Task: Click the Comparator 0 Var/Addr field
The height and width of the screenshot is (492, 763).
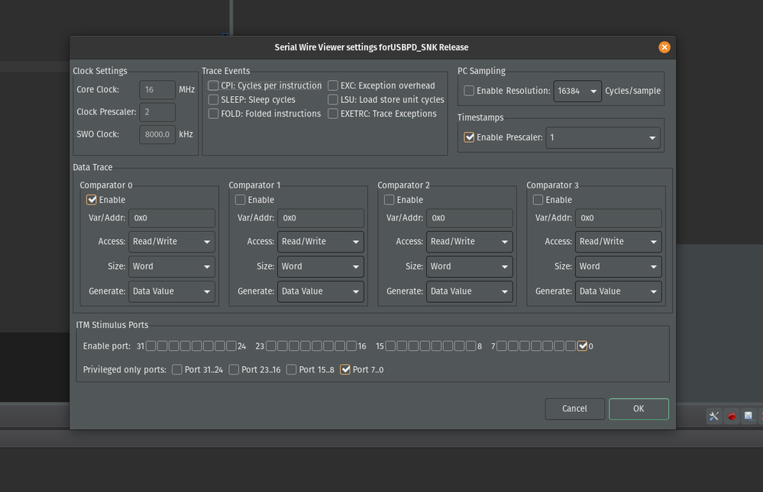Action: click(172, 217)
